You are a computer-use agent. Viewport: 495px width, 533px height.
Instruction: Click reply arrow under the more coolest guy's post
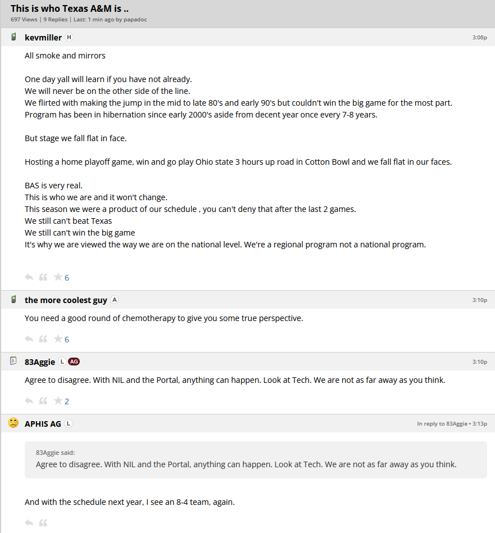pos(29,339)
